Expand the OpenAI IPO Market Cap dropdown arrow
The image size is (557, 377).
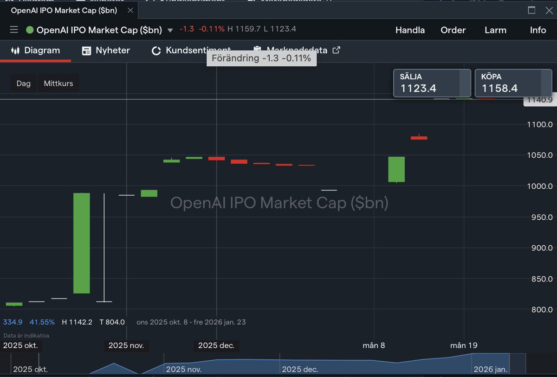[x=170, y=31]
